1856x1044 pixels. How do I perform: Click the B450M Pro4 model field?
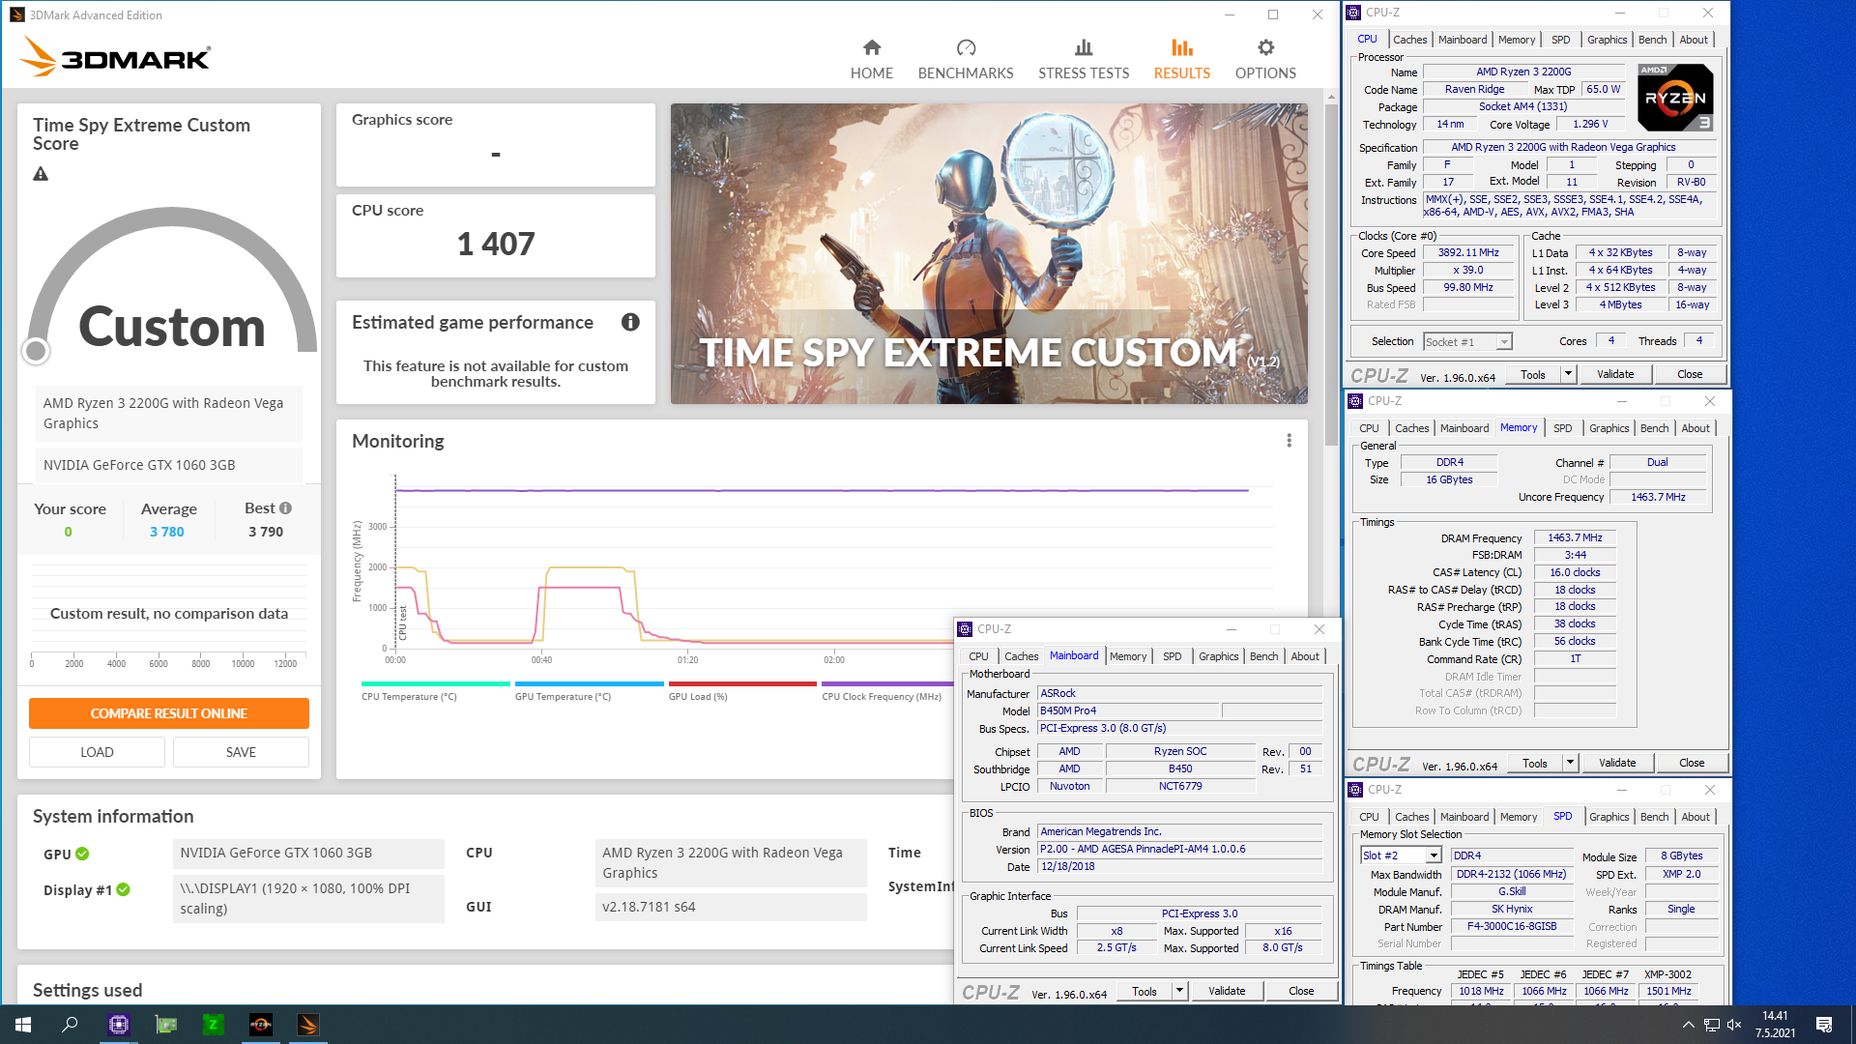1127,710
